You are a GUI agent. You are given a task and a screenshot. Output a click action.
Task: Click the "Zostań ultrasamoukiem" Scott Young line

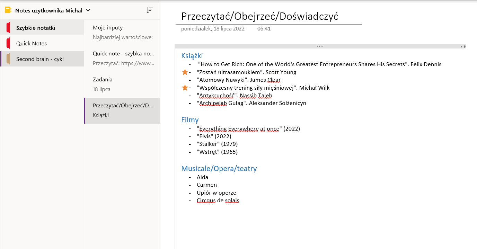tap(246, 72)
